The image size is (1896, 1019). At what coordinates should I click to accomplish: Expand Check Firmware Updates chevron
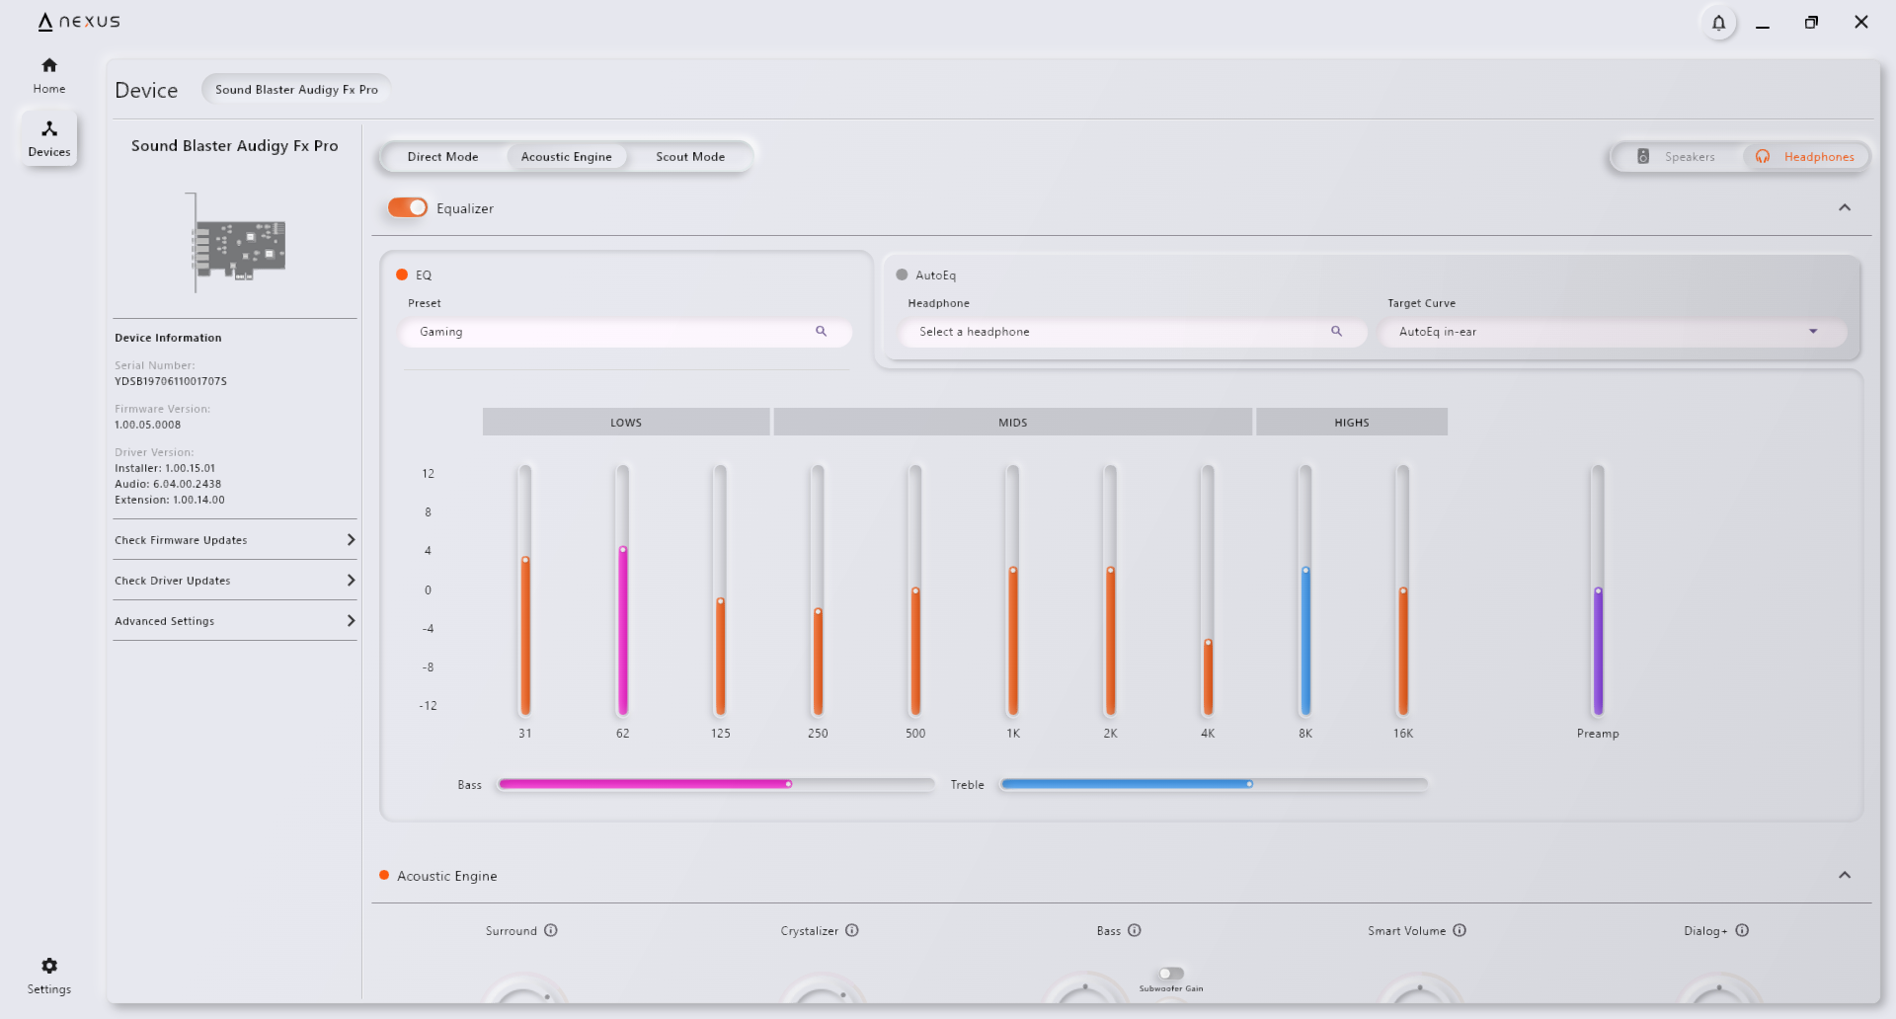coord(351,540)
